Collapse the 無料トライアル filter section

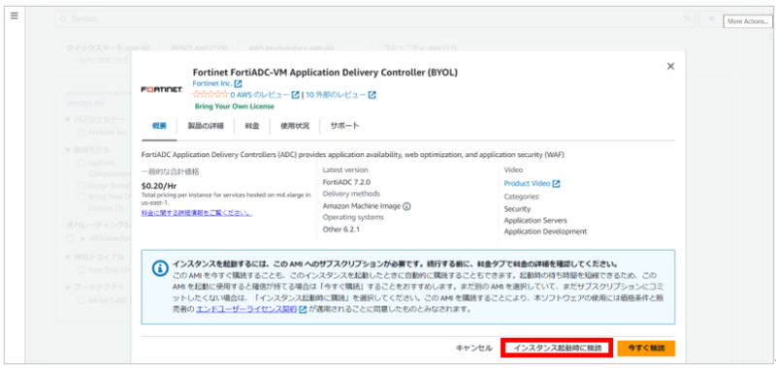click(x=68, y=257)
